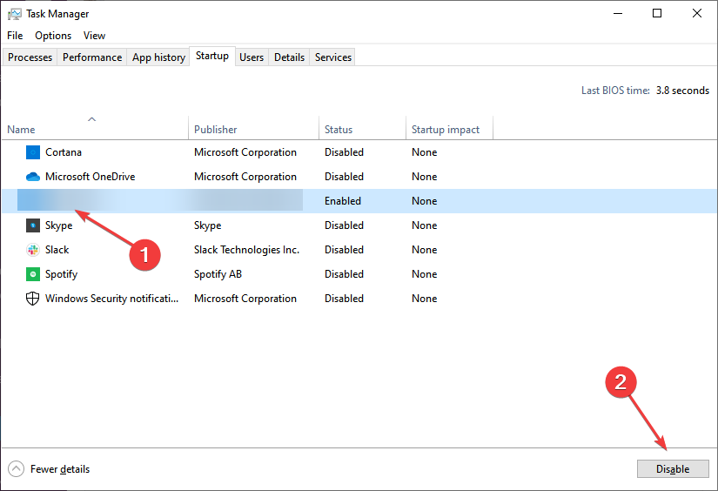Screen dimensions: 718x491
Task: Click the Cortana app icon
Action: click(32, 152)
